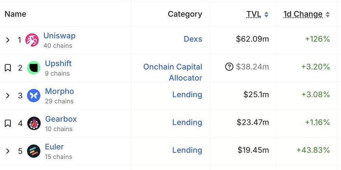Click the Upshift protocol logo icon
Viewport: 341px width, 170px height.
34,68
